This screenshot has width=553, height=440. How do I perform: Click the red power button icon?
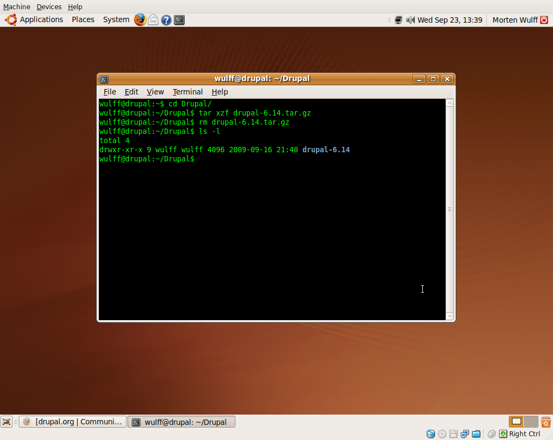click(544, 20)
